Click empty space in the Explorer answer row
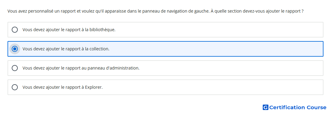The width and height of the screenshot is (331, 113). pyautogui.click(x=213, y=87)
